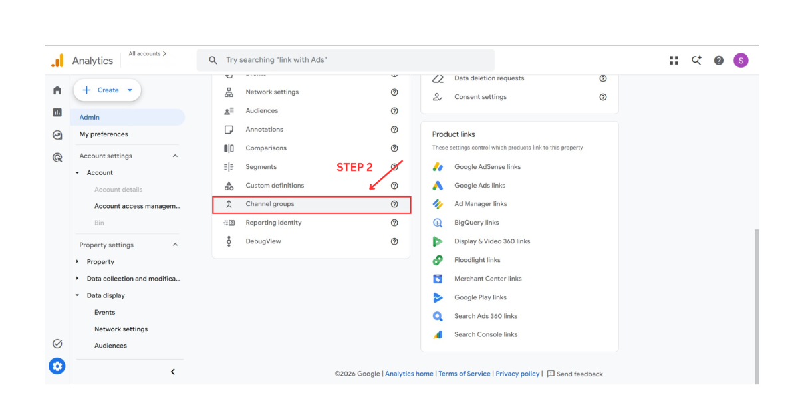
Task: Click help icon beside Comparisons
Action: (x=394, y=148)
